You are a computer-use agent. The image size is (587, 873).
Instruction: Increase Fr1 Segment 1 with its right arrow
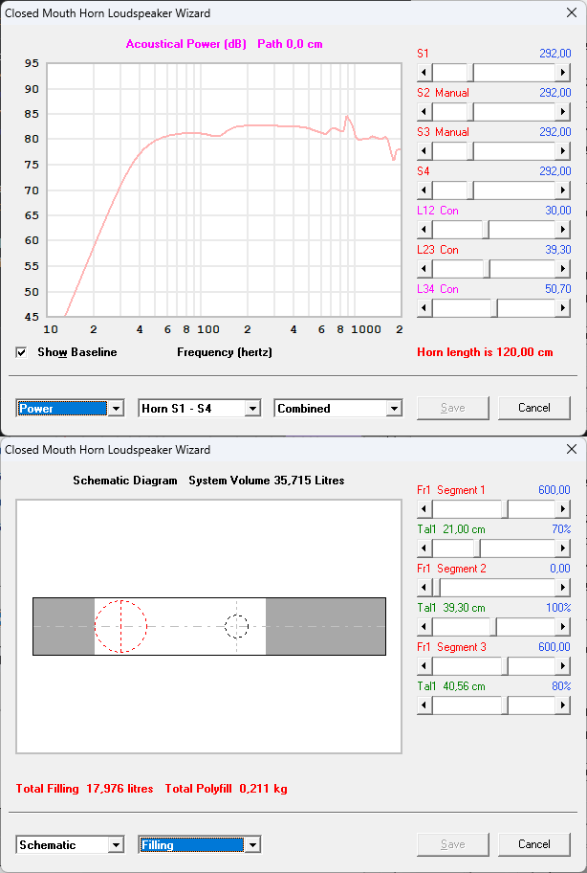point(562,509)
